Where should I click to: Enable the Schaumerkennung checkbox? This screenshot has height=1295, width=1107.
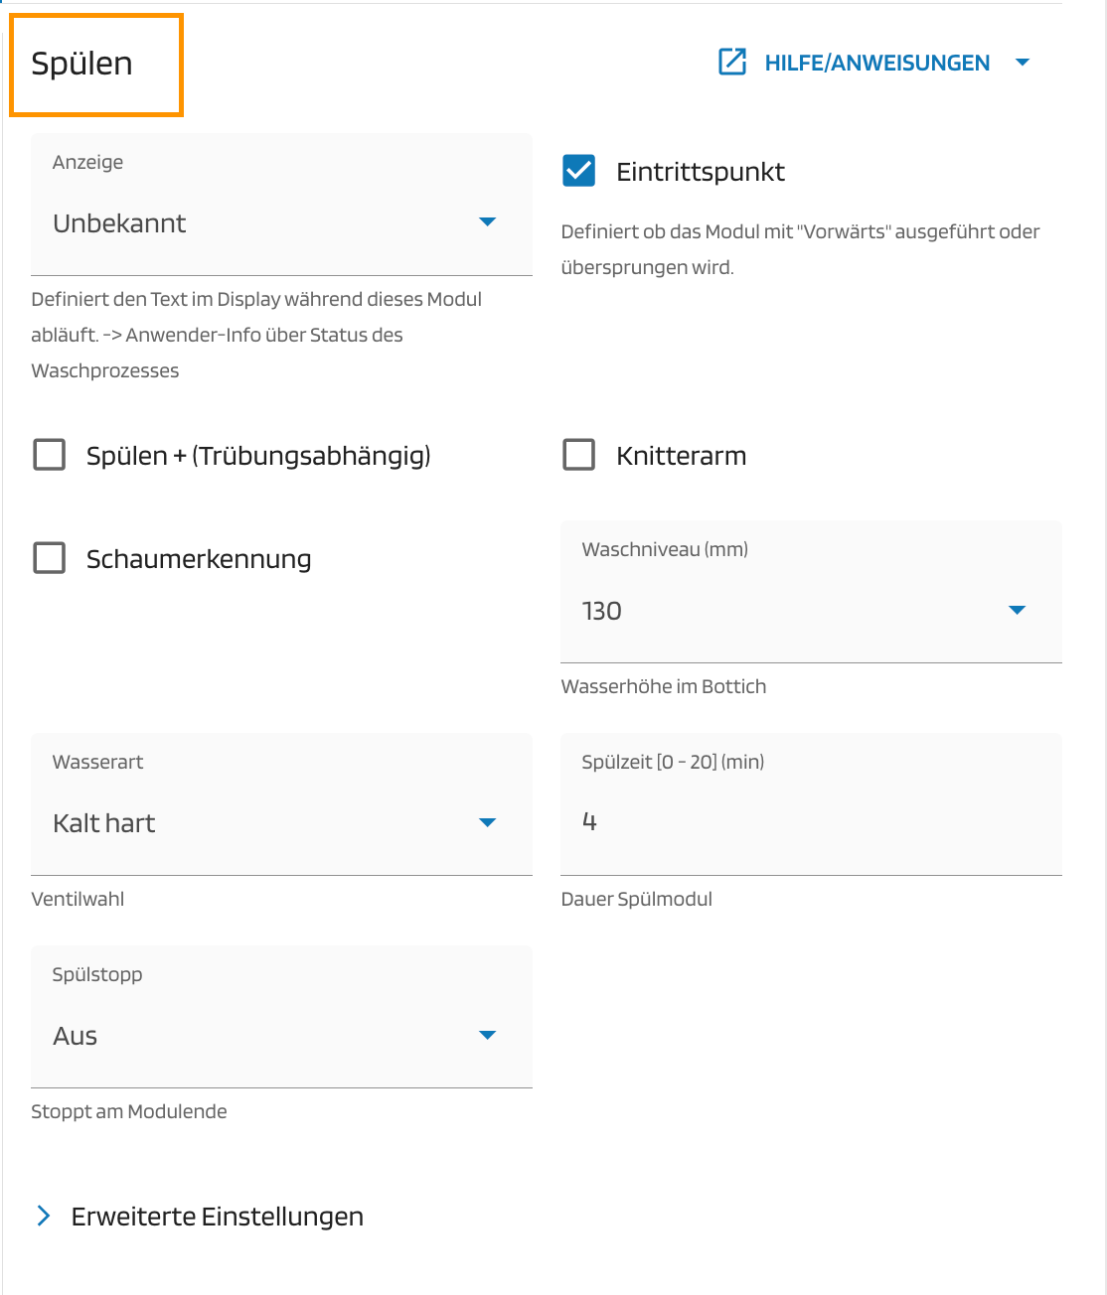point(50,558)
